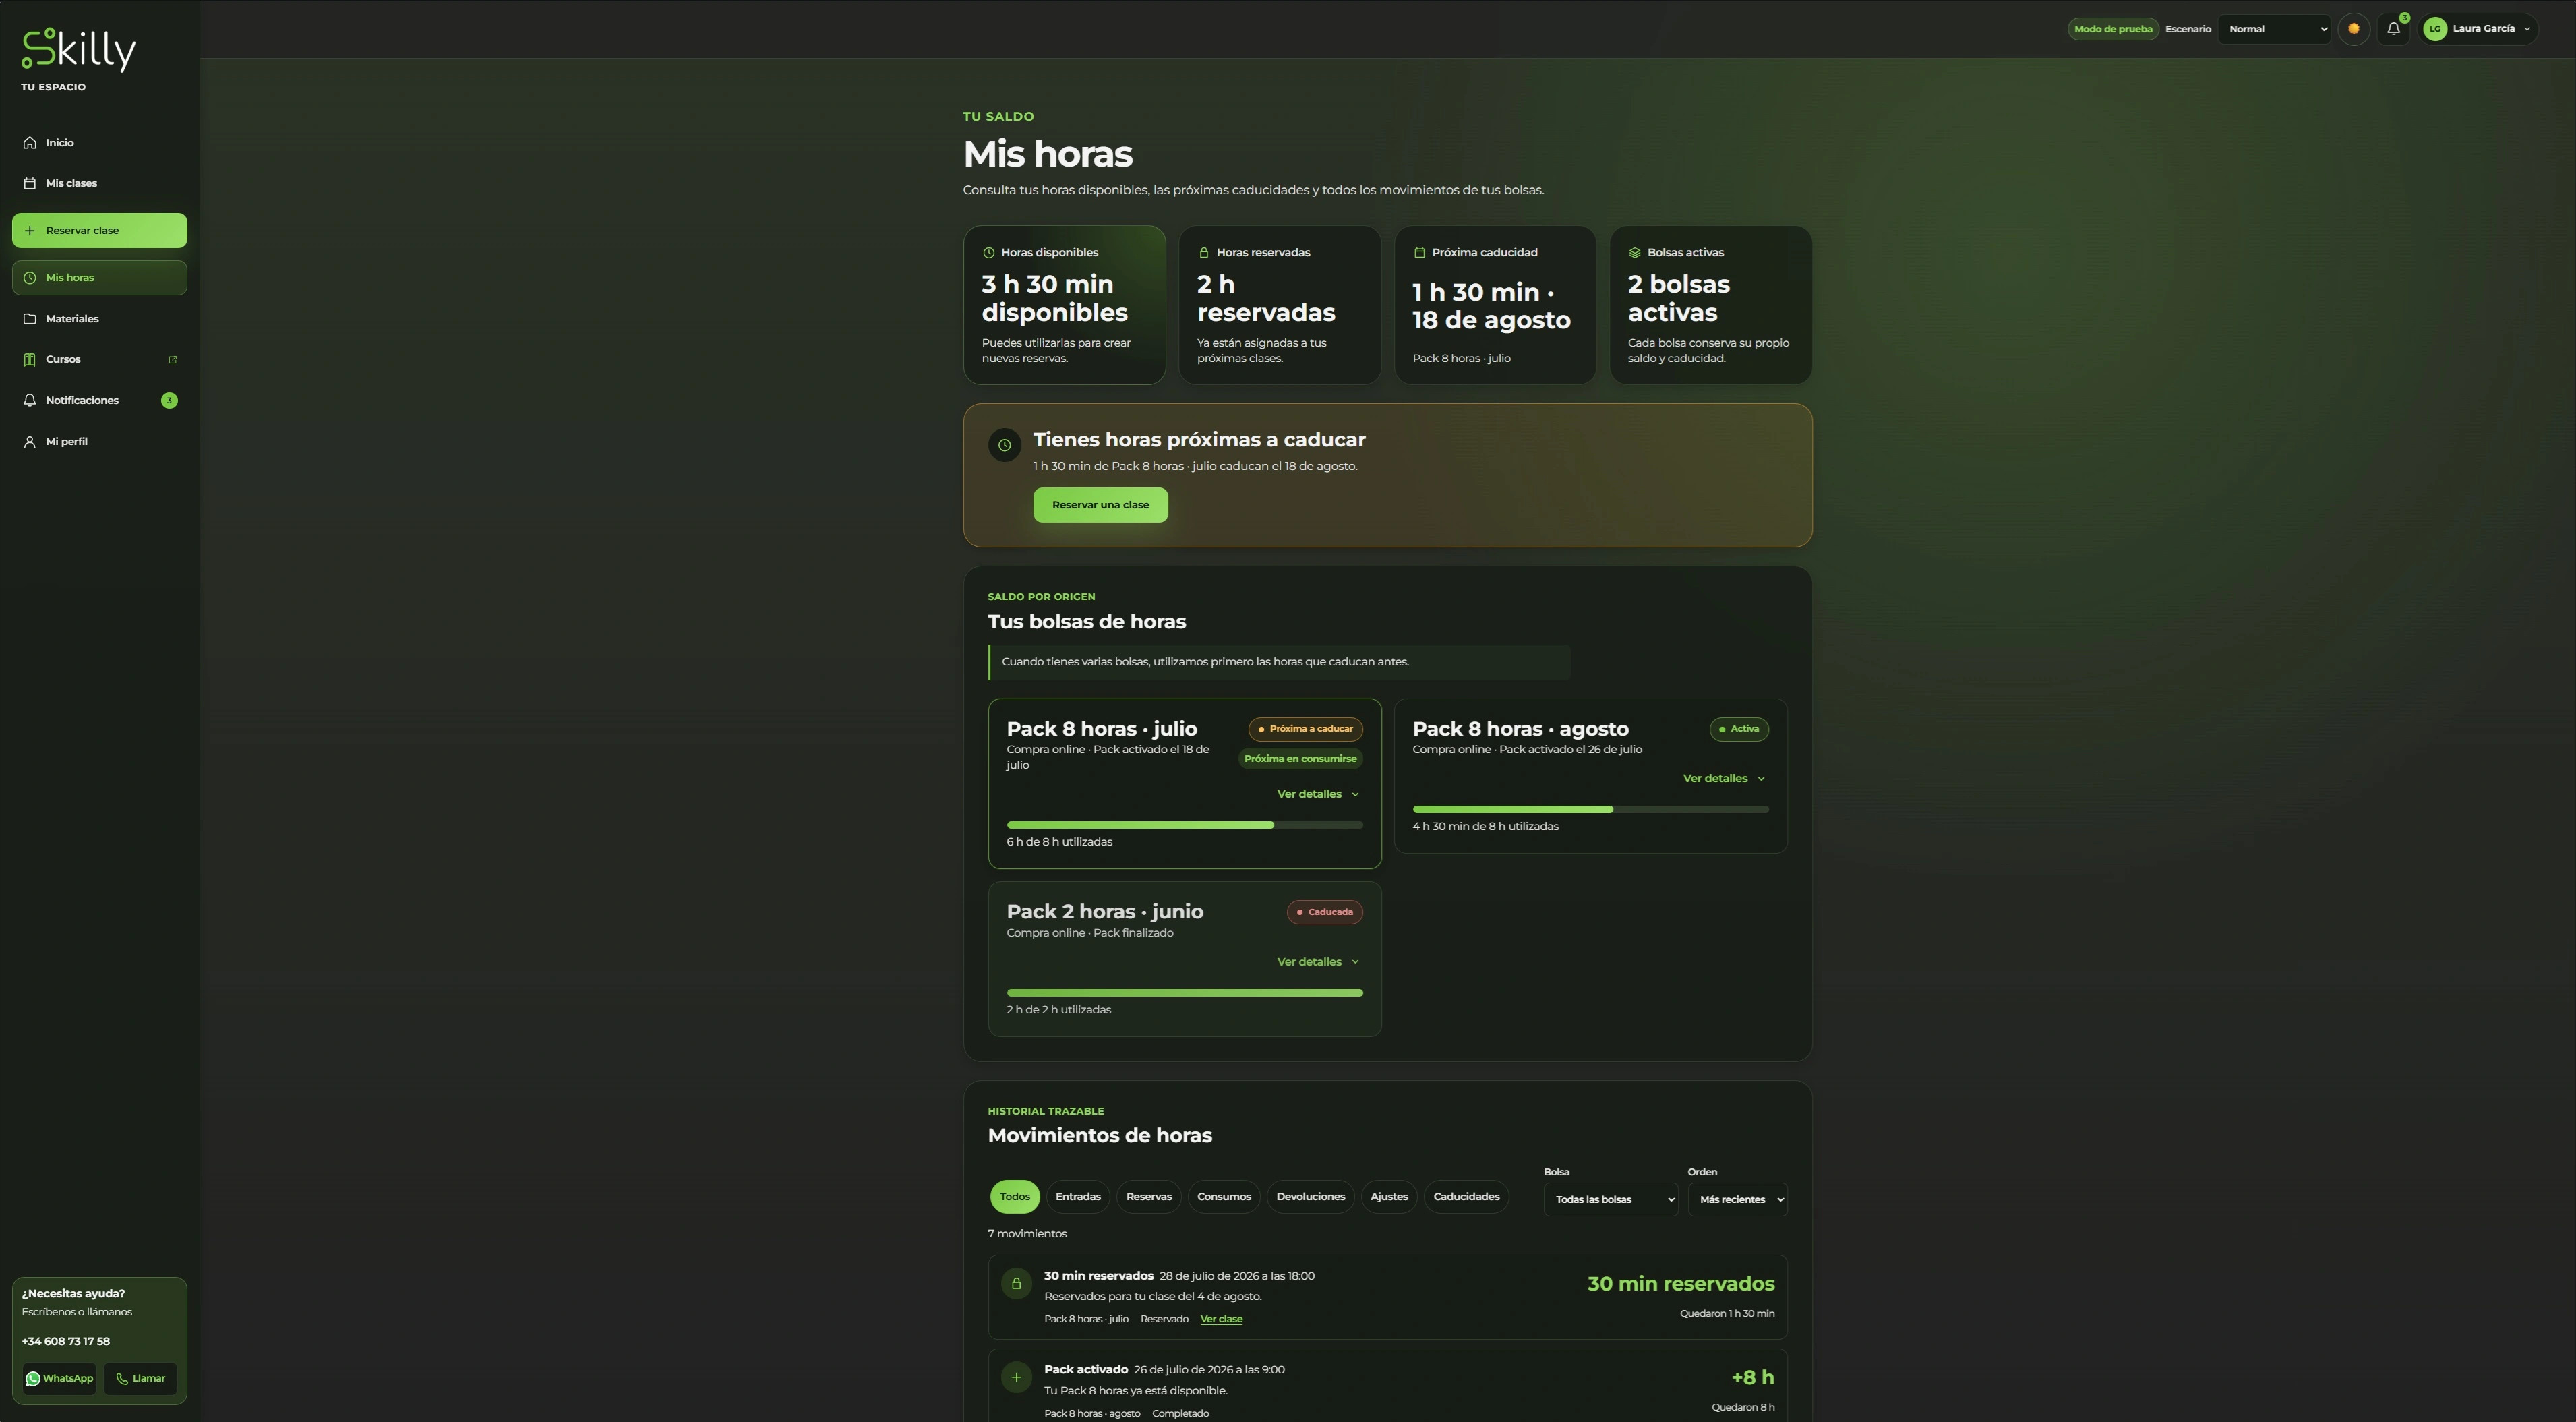Click the '3 h 30 min disponibles' value
The image size is (2576, 1422).
[x=1054, y=298]
